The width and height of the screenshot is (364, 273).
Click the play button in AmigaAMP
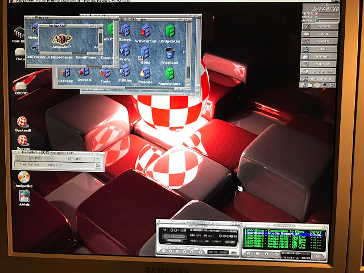(171, 251)
